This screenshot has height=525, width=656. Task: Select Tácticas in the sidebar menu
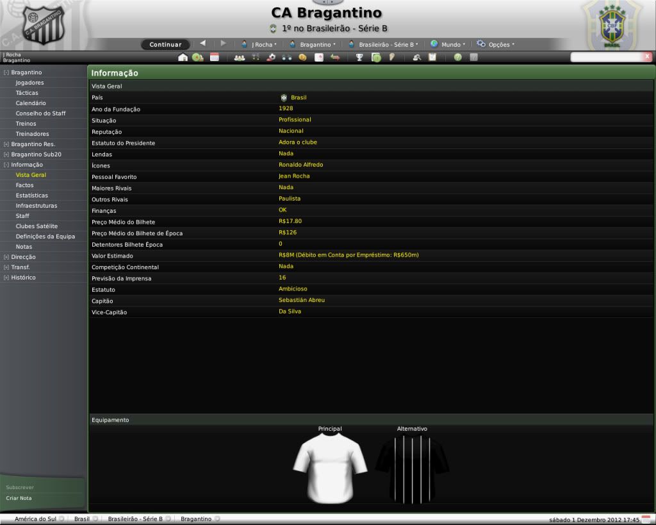(27, 93)
